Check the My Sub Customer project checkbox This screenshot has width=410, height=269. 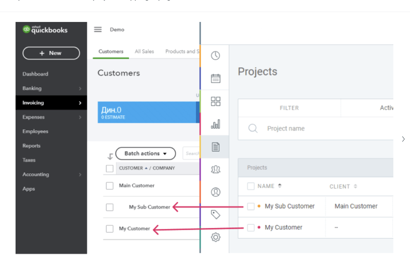tap(251, 206)
